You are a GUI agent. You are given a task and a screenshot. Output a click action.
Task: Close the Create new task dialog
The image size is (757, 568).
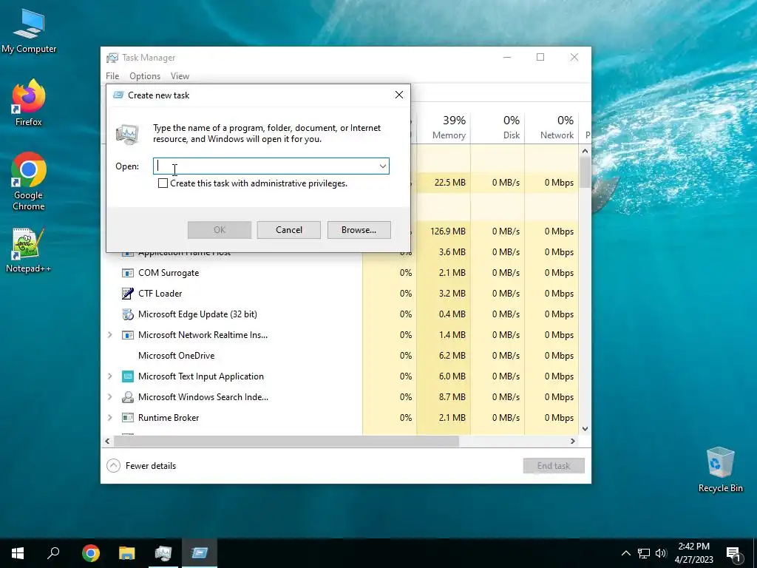coord(399,95)
